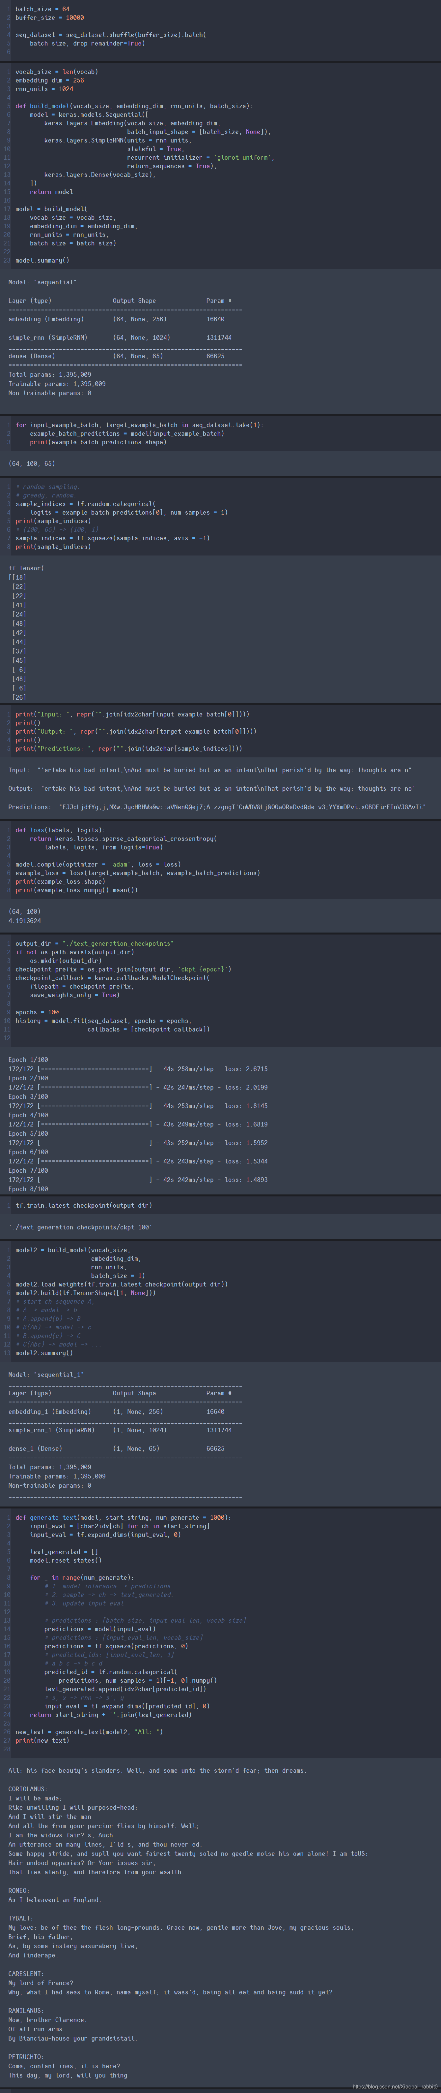Click the 'sample_indices = tf.squeeze(sample_indices, axis = -1)' line
This screenshot has width=441, height=2093.
pyautogui.click(x=113, y=538)
